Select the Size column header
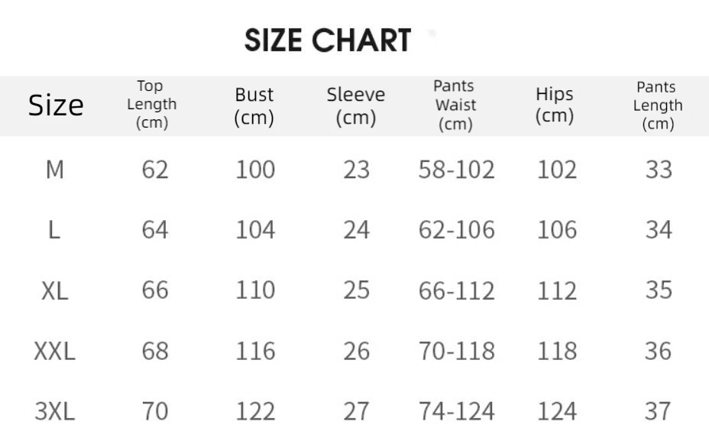The width and height of the screenshot is (709, 441). coord(56,105)
